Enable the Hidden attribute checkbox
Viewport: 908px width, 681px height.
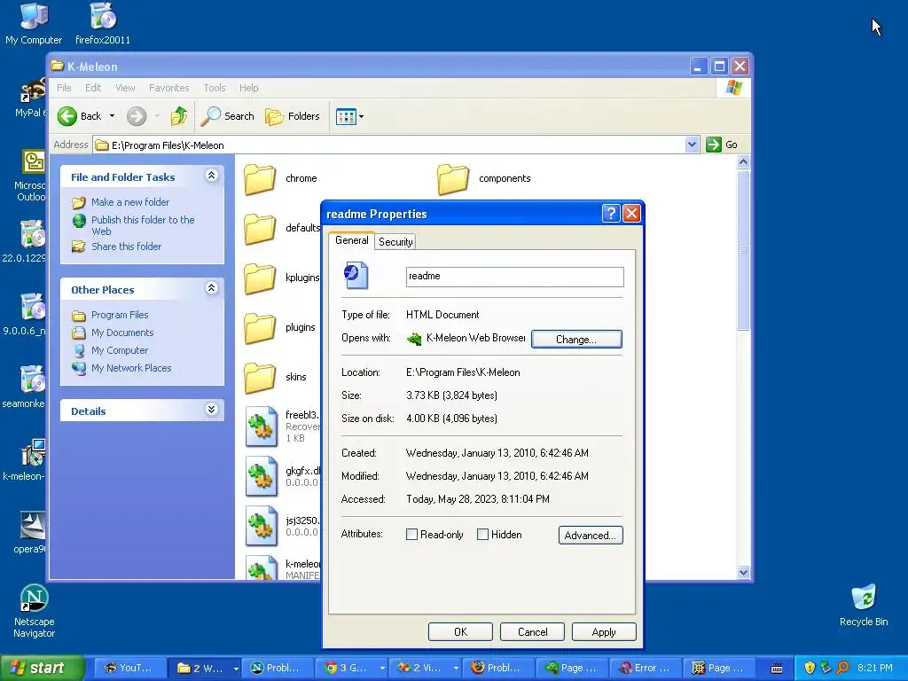coord(482,535)
